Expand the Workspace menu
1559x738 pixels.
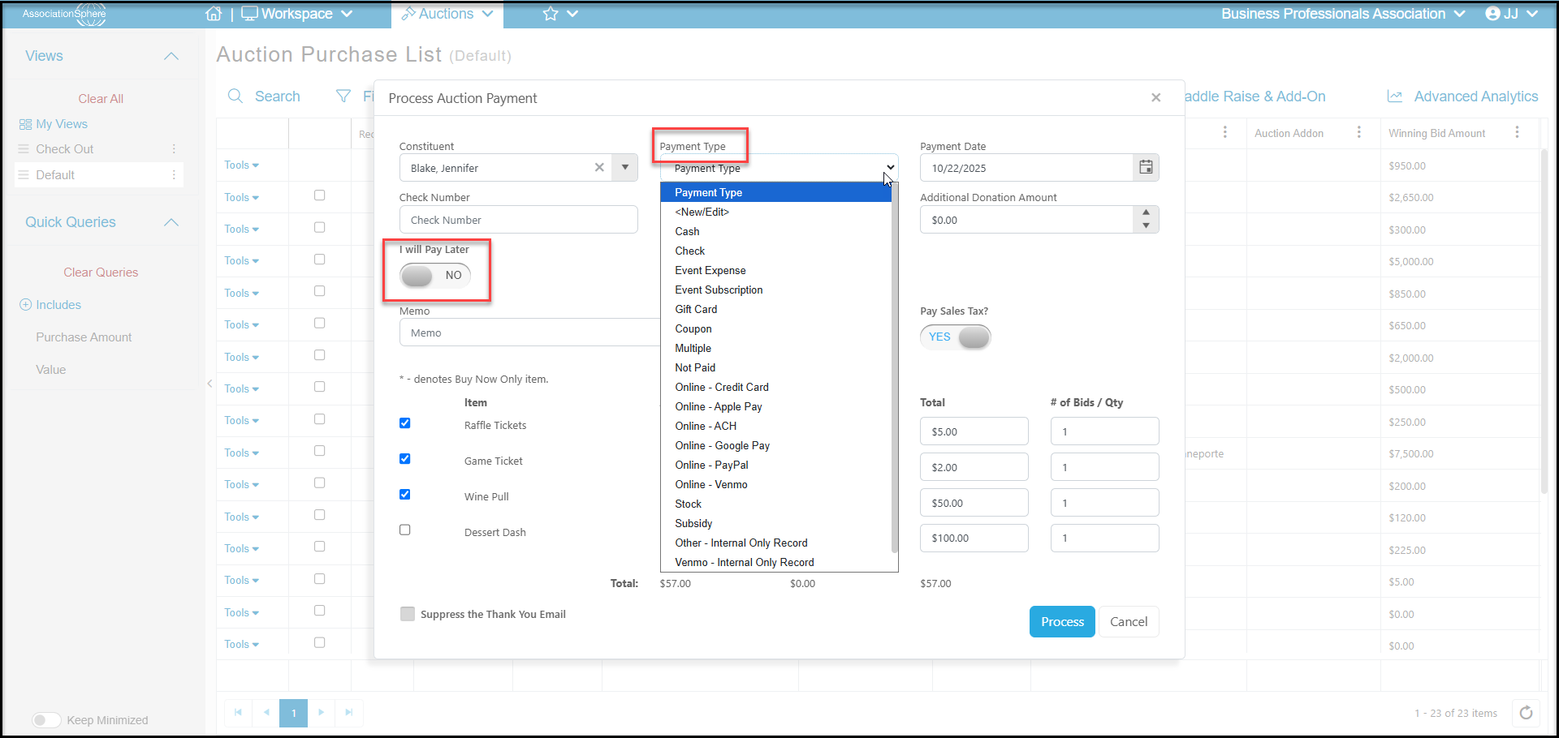pyautogui.click(x=297, y=14)
